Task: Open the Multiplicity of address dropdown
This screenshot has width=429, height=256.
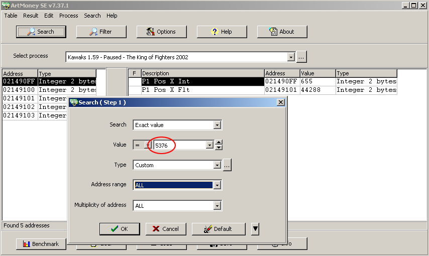Action: pyautogui.click(x=217, y=205)
